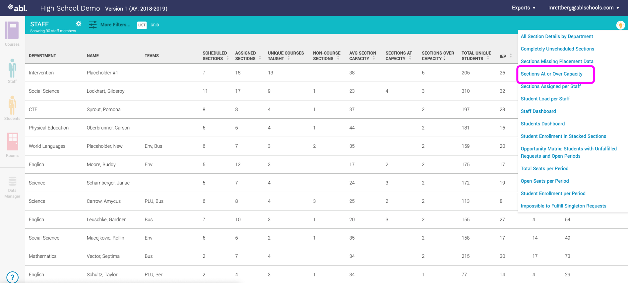Open Total Seats per Period report
628x283 pixels.
(544, 169)
